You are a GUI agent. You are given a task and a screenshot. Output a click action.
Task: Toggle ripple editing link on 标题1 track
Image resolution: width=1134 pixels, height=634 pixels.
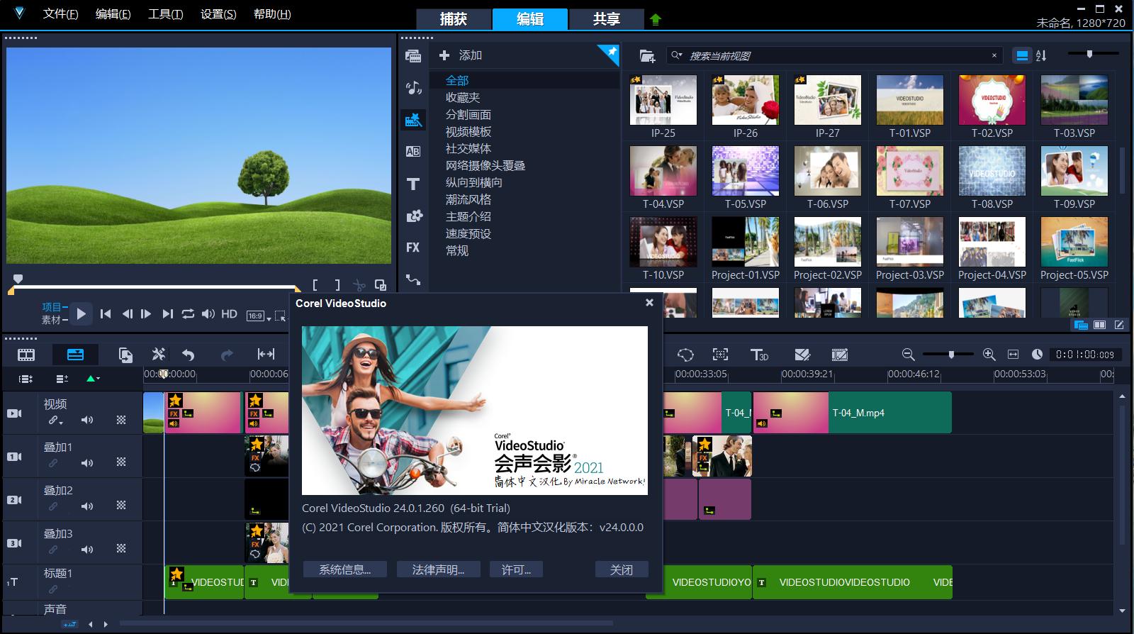tap(53, 589)
